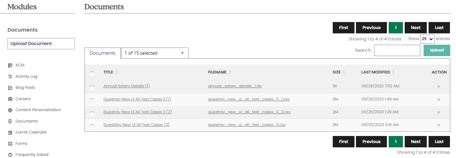Click the Events Calendar icon
The image size is (456, 158).
pos(10,132)
